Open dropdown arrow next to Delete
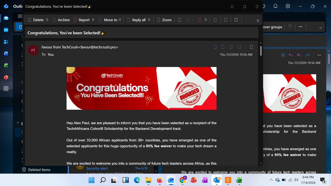This screenshot has height=186, width=331. pyautogui.click(x=47, y=20)
